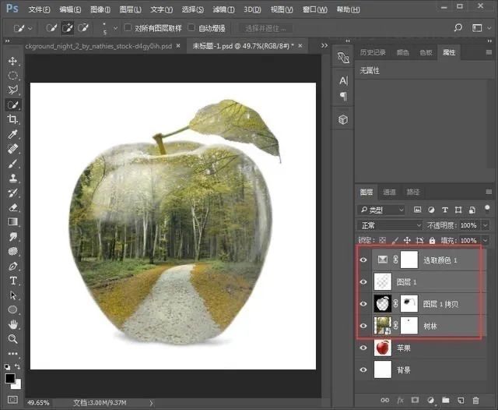The image size is (498, 410).
Task: Toggle visibility of the 树林 layer
Action: [x=363, y=325]
